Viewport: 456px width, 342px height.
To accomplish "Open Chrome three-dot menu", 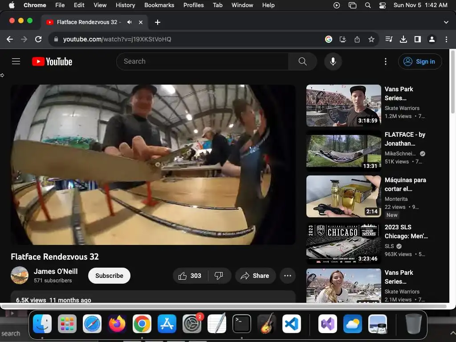I will (x=446, y=39).
